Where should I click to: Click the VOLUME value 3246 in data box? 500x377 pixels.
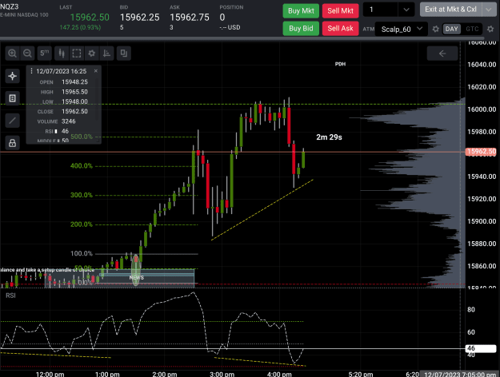(x=69, y=121)
